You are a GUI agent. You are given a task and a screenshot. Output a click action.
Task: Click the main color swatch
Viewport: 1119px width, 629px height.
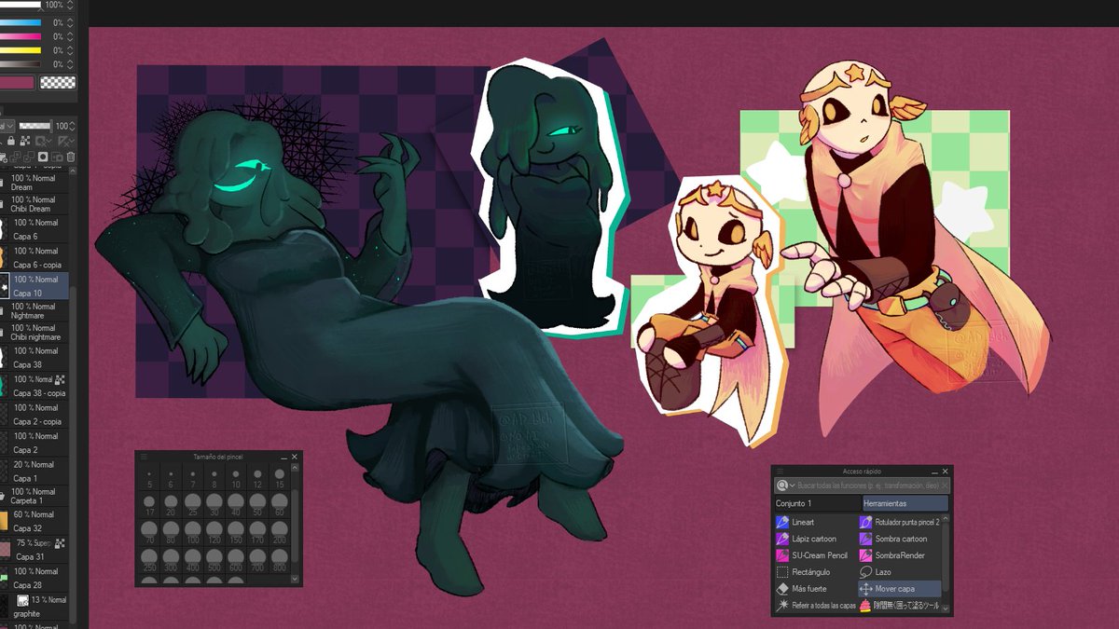(x=17, y=83)
